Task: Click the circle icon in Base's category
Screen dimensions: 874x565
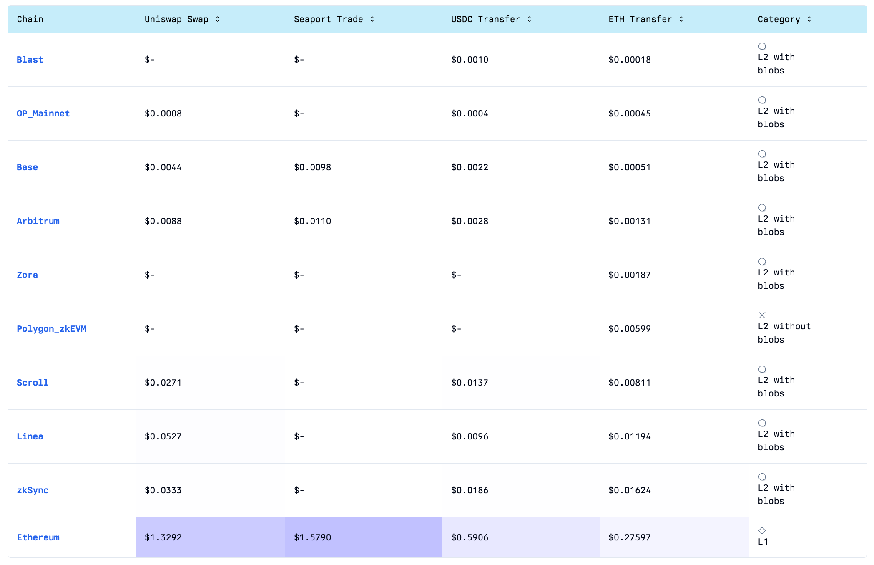Action: (x=762, y=154)
